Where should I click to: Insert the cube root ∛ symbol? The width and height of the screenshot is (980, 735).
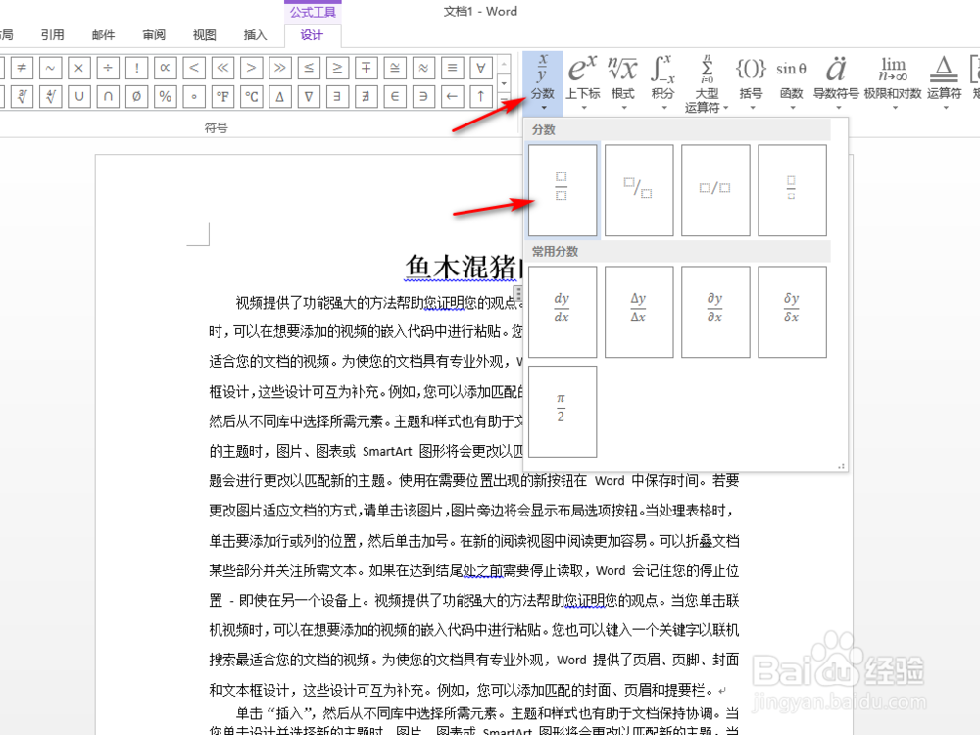(22, 97)
